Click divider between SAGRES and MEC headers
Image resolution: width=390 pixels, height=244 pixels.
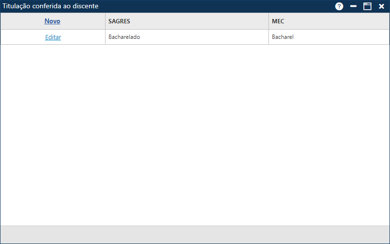pyautogui.click(x=268, y=21)
